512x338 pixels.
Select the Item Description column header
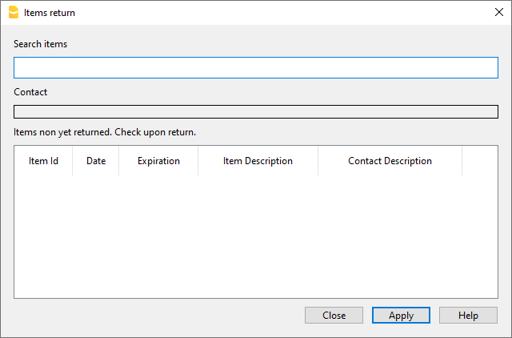pos(258,161)
